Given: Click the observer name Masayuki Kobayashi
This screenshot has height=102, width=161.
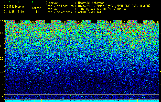Looking at the screenshot, I should (92, 3).
